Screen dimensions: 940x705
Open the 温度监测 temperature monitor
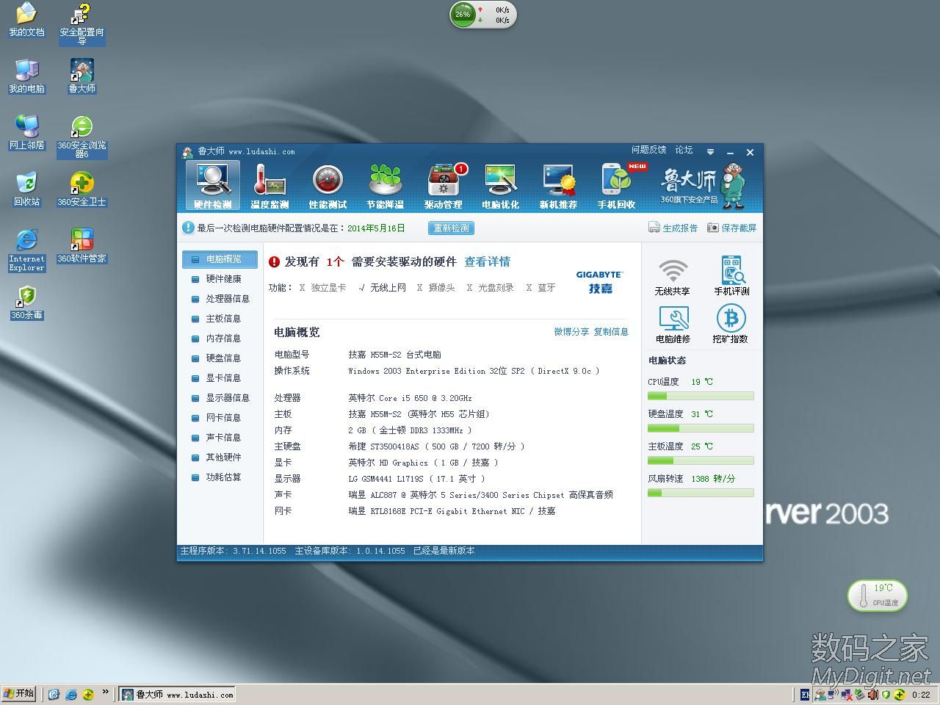(270, 187)
